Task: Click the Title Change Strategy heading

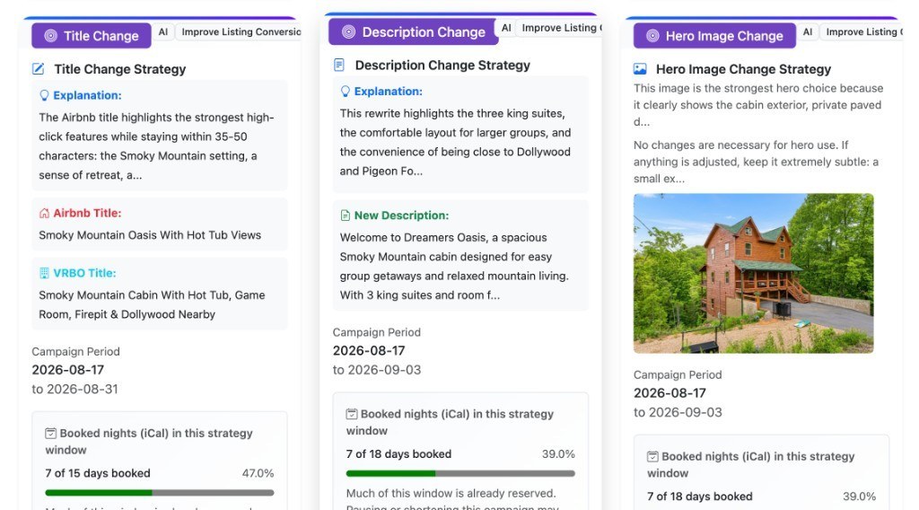Action: tap(120, 69)
